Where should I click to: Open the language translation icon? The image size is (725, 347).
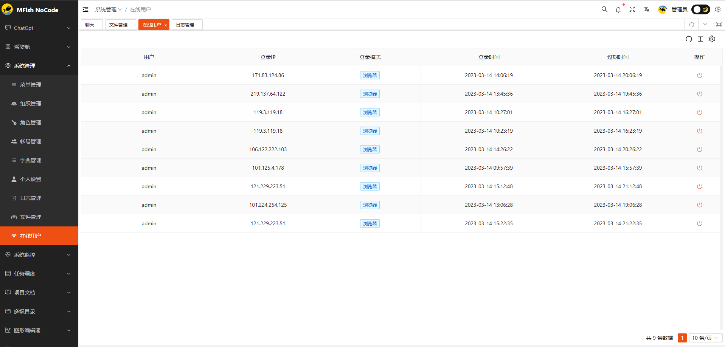tap(647, 9)
